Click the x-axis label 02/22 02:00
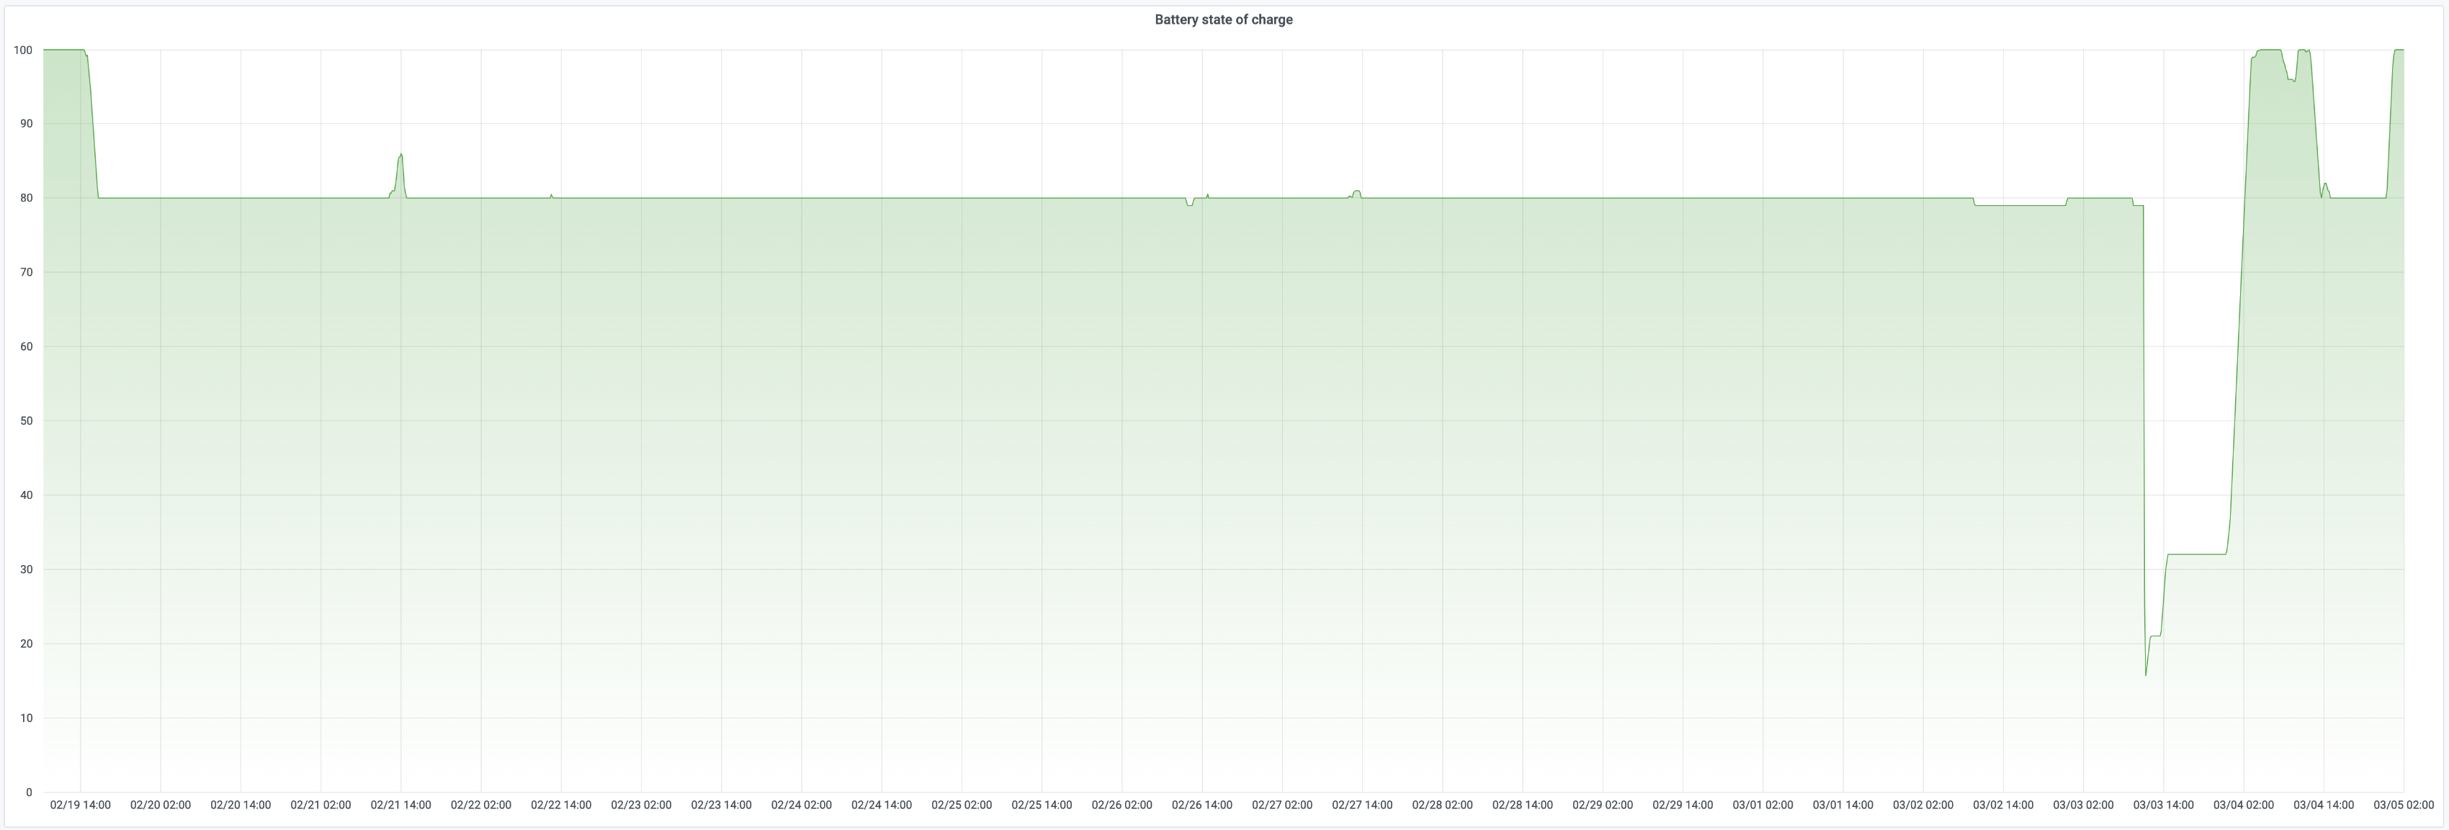The image size is (2449, 830). 481,806
